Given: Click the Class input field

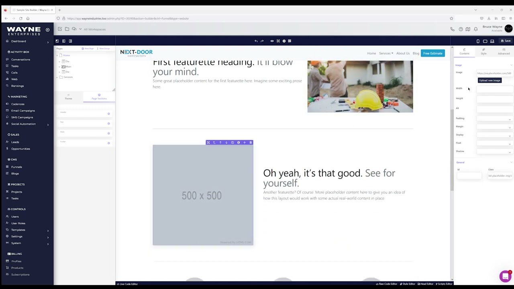Looking at the screenshot, I should 500,176.
